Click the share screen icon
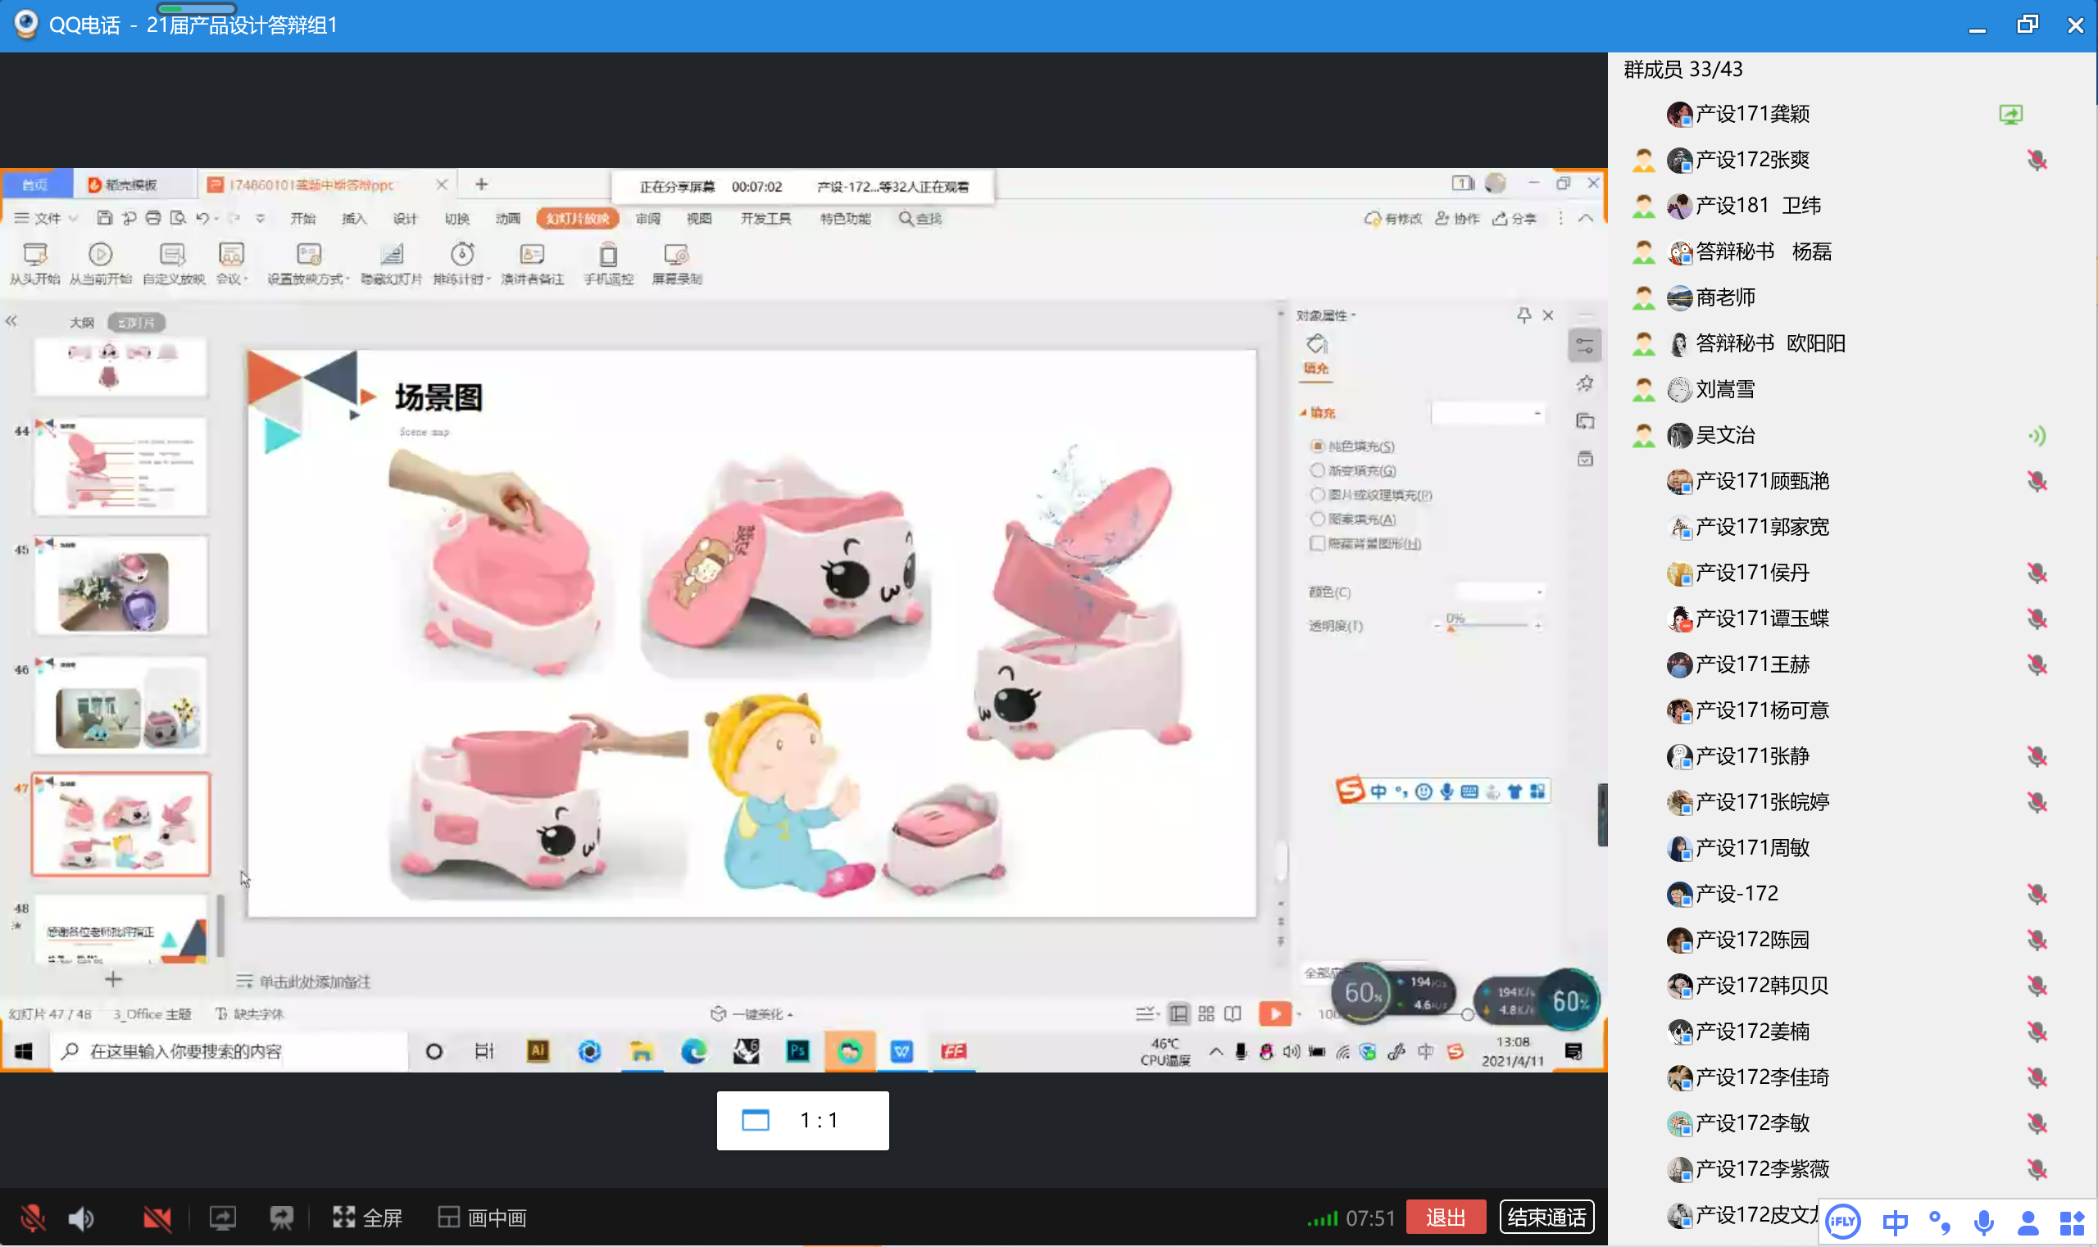 [x=223, y=1218]
